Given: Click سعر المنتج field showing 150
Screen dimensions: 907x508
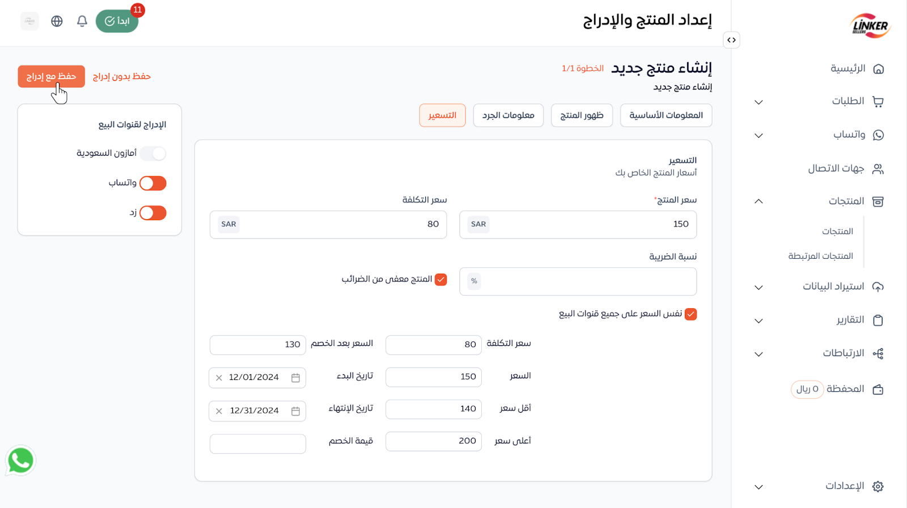Looking at the screenshot, I should pos(578,225).
